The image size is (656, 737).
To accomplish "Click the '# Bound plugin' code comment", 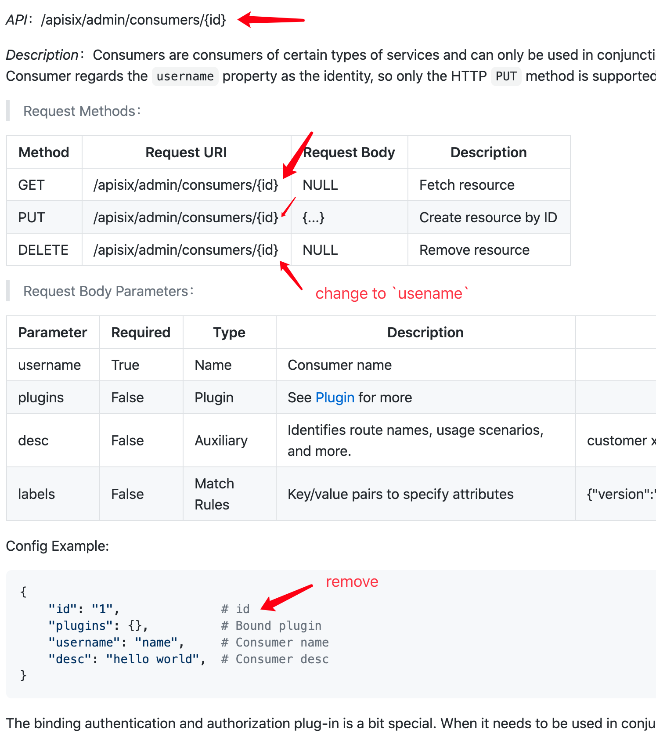I will tap(271, 626).
